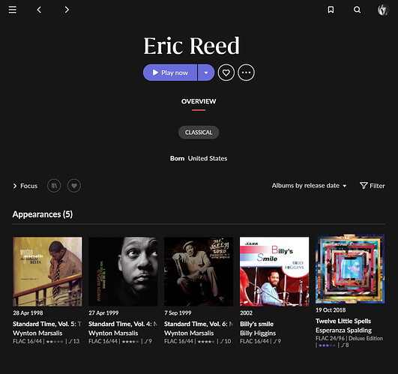Click the Standard Time, Vol. 4 title
Screen dimensions: 398x374
tap(123, 324)
